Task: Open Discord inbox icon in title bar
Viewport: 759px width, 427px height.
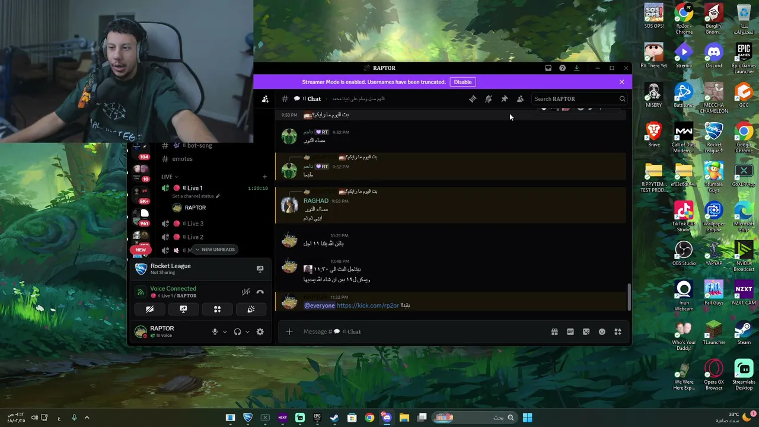Action: [548, 68]
